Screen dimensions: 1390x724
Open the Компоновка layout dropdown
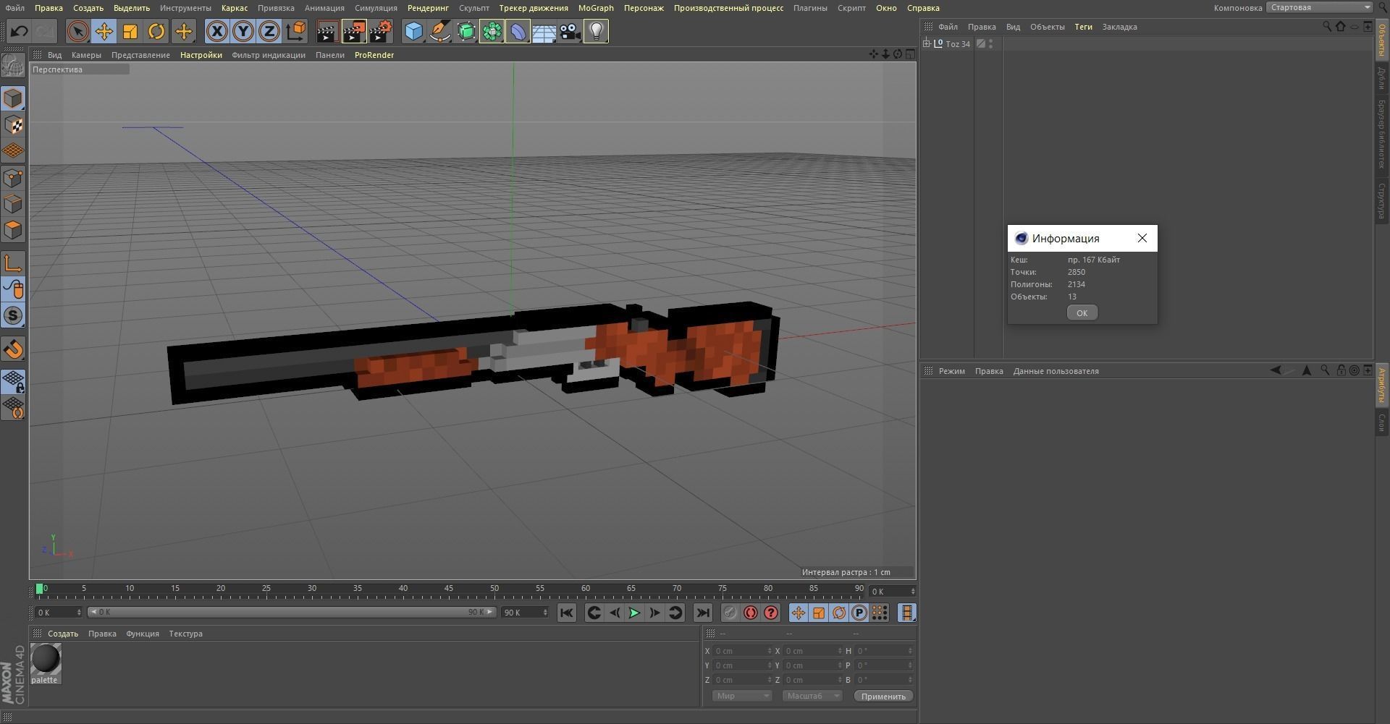(x=1319, y=7)
